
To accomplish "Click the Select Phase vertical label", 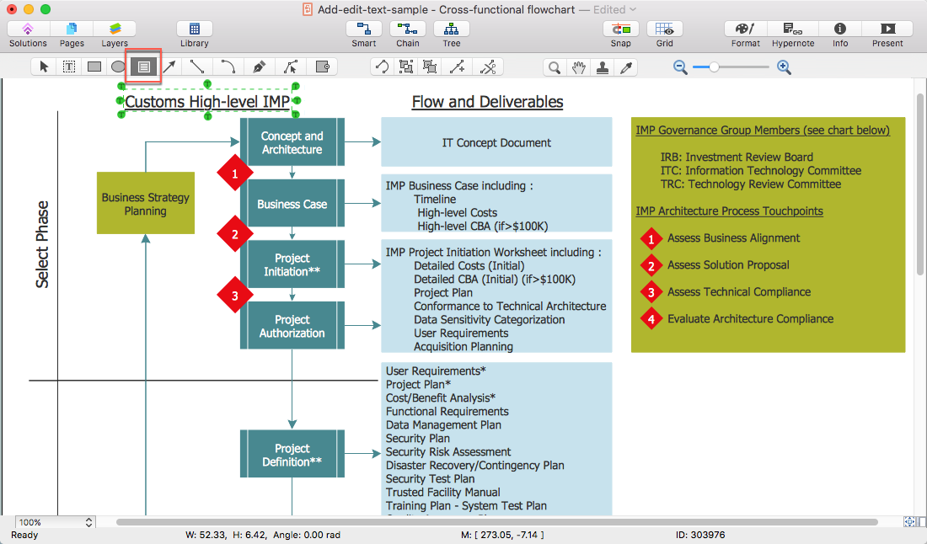I will click(x=42, y=244).
